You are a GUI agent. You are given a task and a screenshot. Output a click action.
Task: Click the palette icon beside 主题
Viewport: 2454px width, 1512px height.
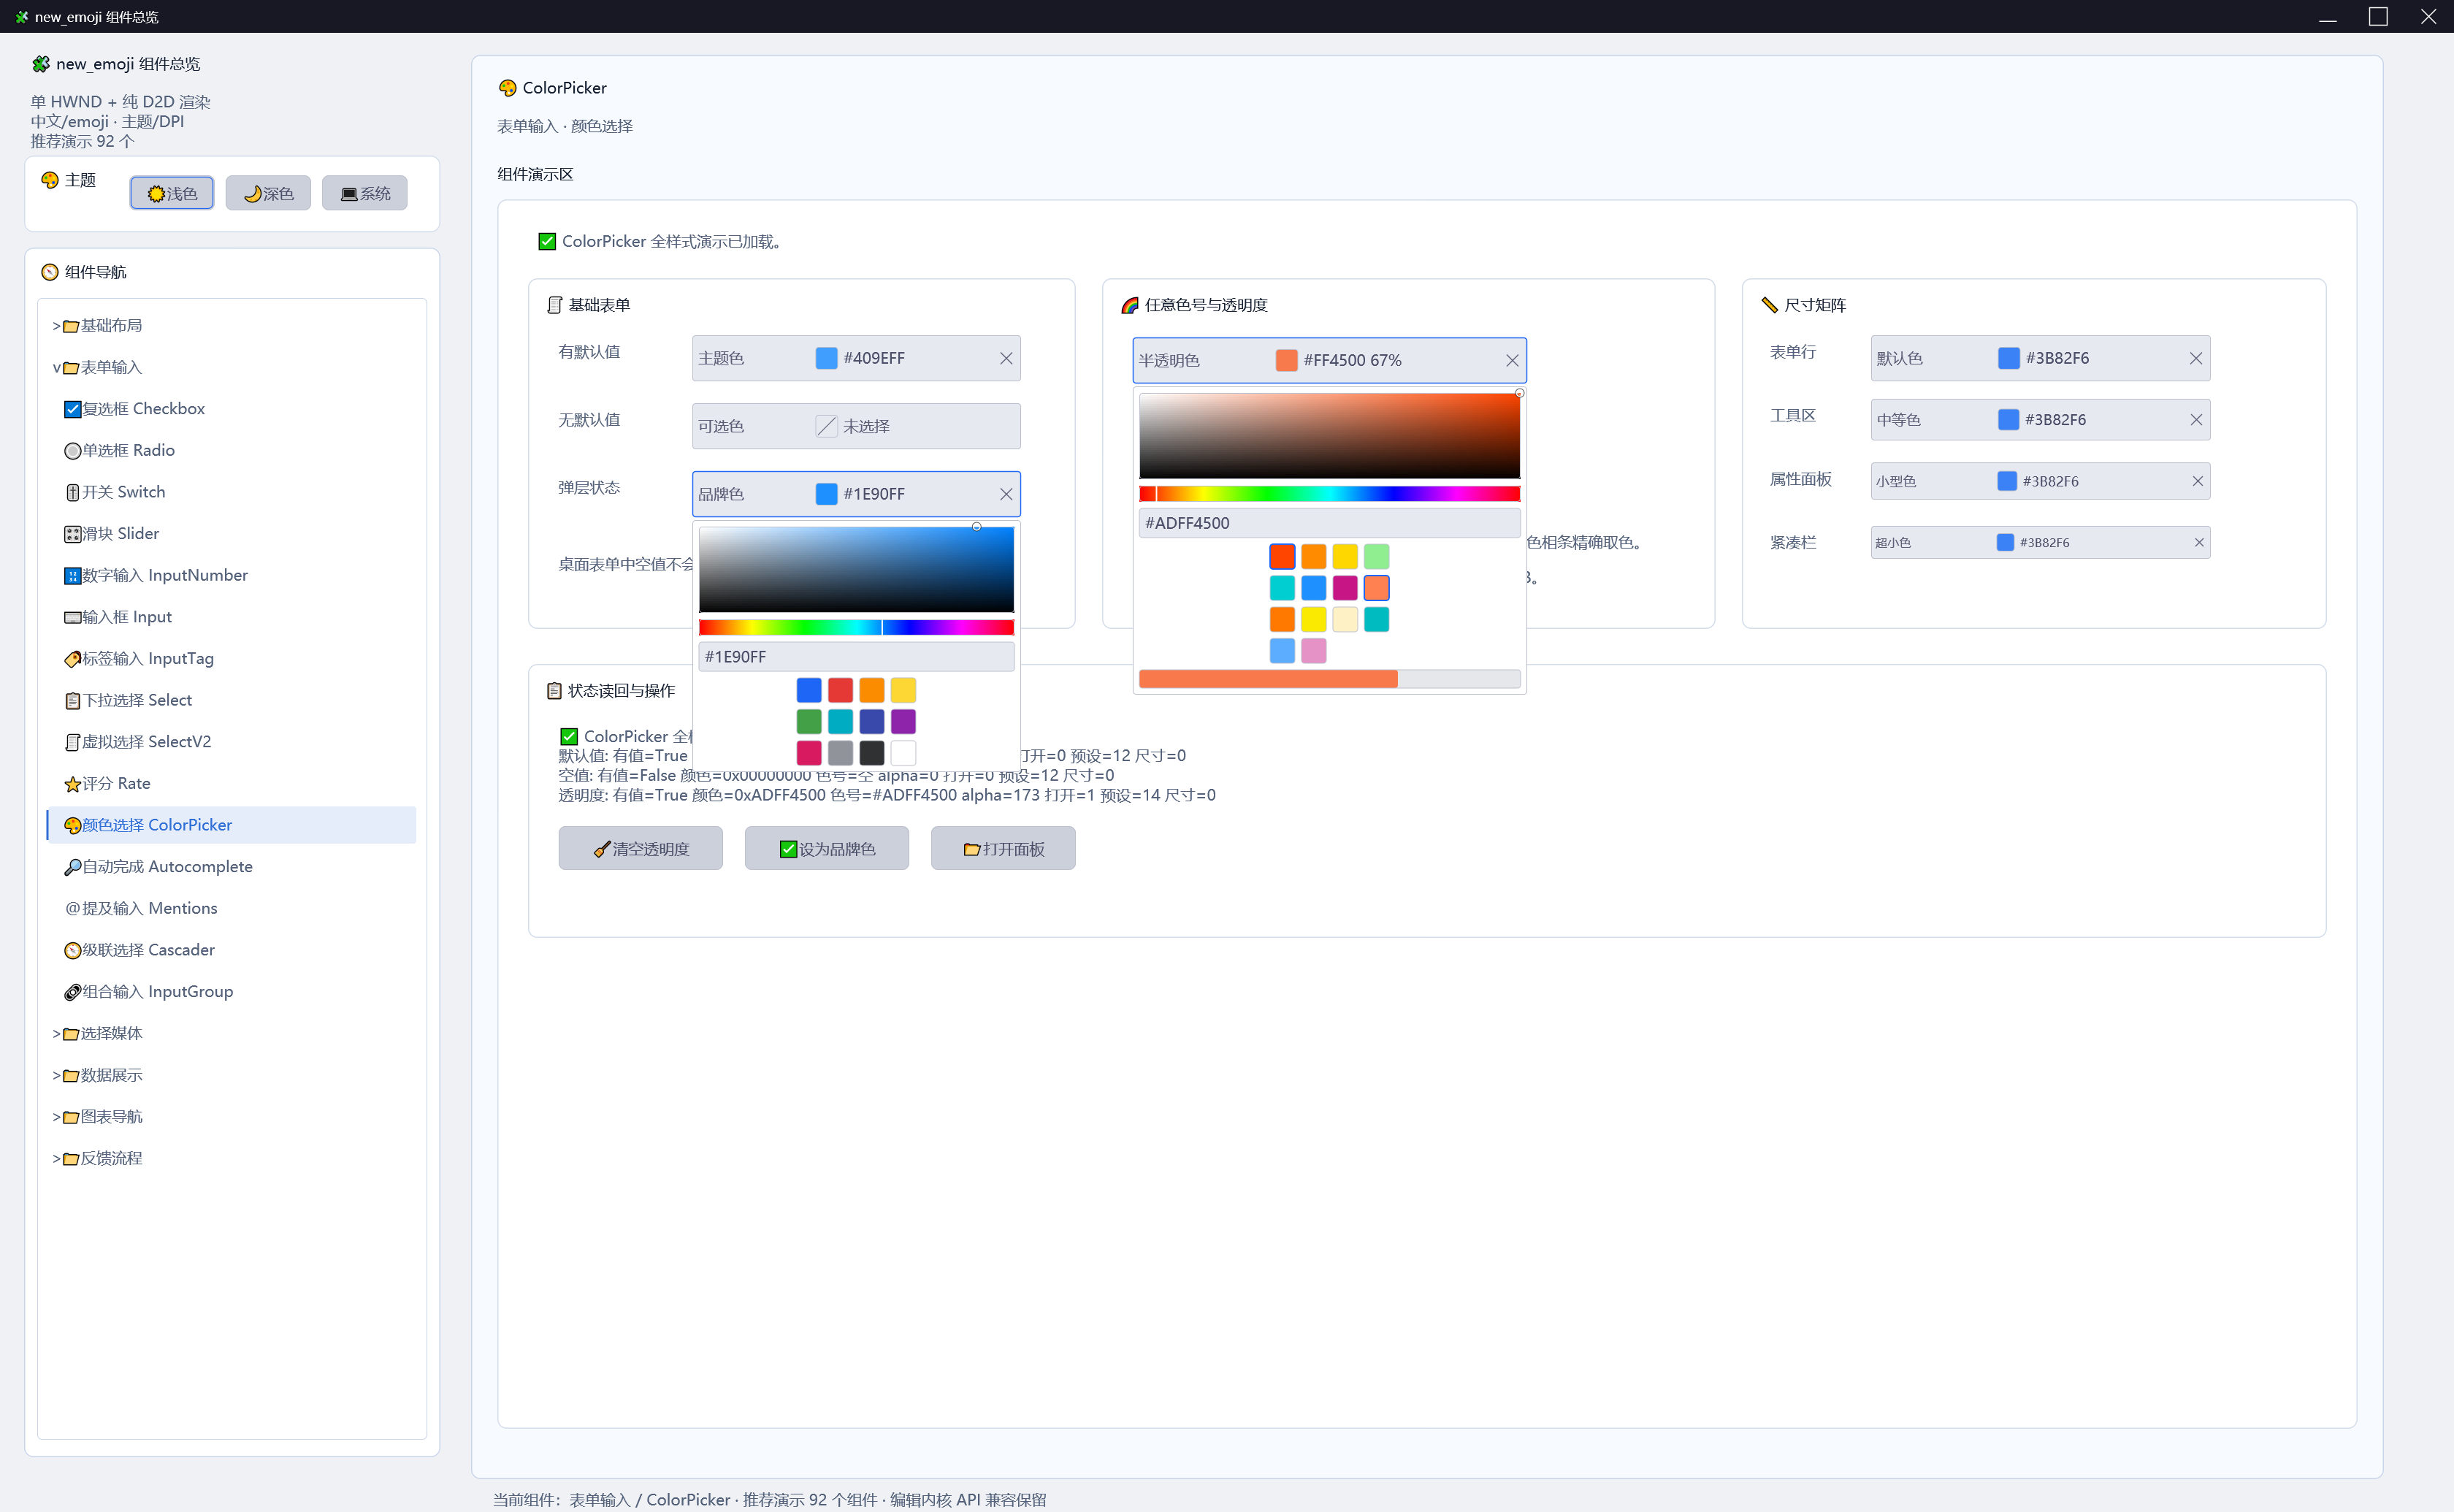coord(50,180)
